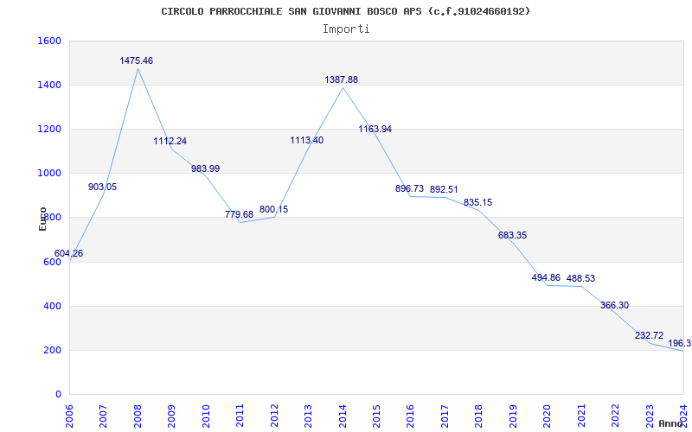Click the Euro axis title

42,219
